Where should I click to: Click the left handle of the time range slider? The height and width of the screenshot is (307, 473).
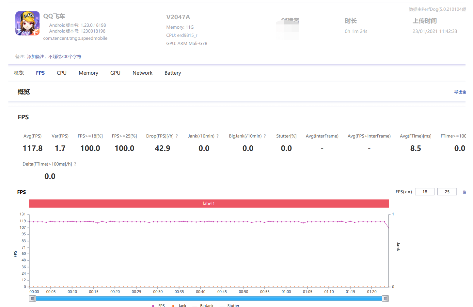point(32,299)
